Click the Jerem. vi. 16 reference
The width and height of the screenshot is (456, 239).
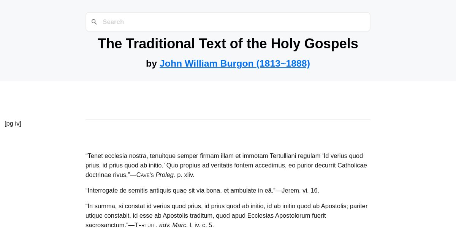[x=301, y=190]
